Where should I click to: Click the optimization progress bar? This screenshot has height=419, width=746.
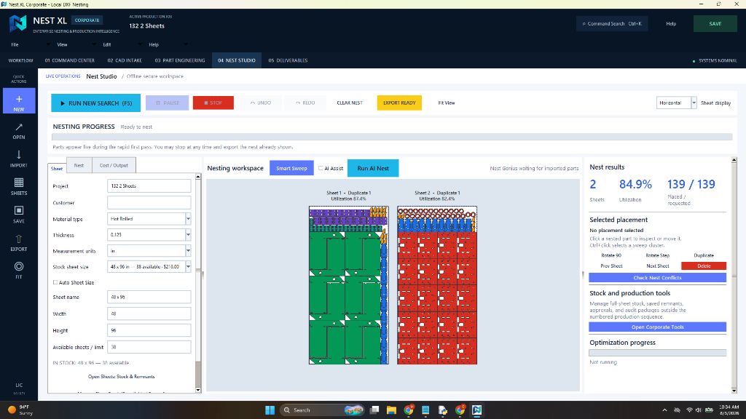[658, 353]
